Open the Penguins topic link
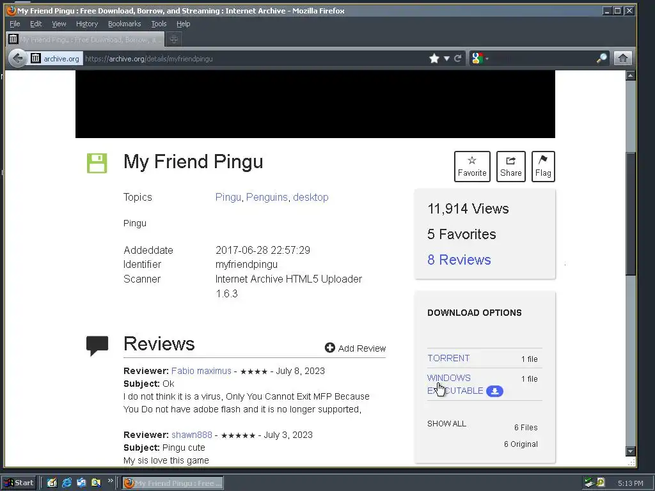The height and width of the screenshot is (491, 655). tap(267, 197)
